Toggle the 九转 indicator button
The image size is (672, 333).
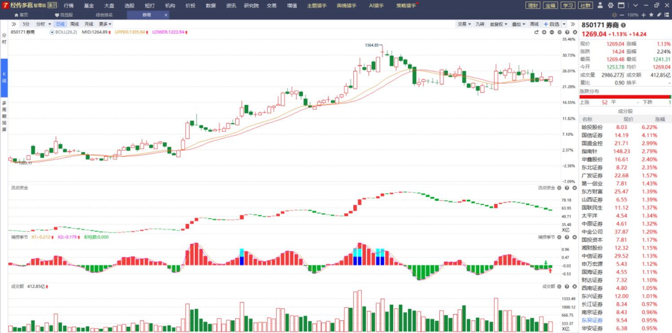coord(480,24)
